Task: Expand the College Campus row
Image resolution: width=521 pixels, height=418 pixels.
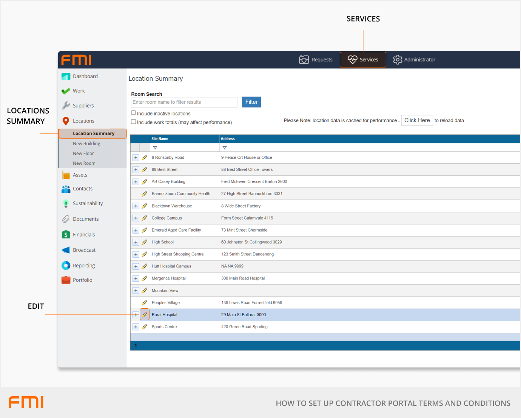Action: [136, 218]
